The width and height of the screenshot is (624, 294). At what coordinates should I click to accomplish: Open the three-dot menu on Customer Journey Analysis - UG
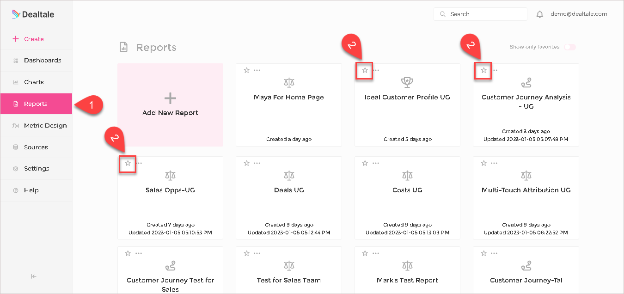tap(495, 70)
